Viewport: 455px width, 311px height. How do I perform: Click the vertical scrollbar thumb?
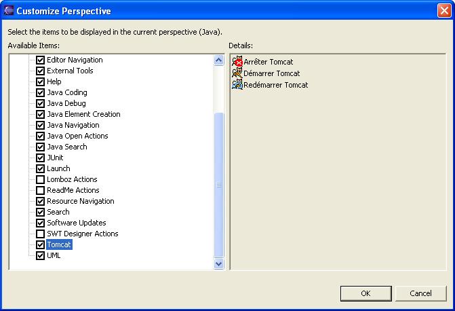point(218,185)
